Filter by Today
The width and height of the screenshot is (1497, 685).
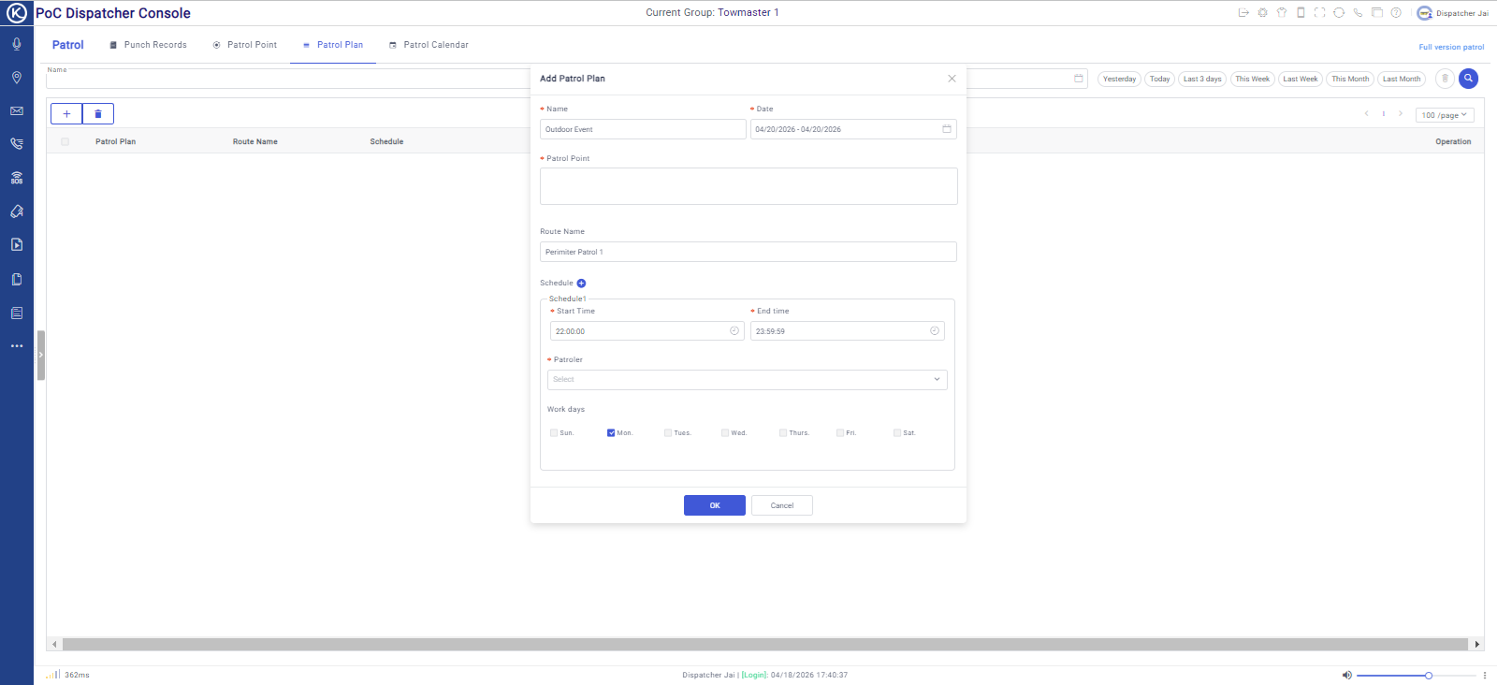1160,79
